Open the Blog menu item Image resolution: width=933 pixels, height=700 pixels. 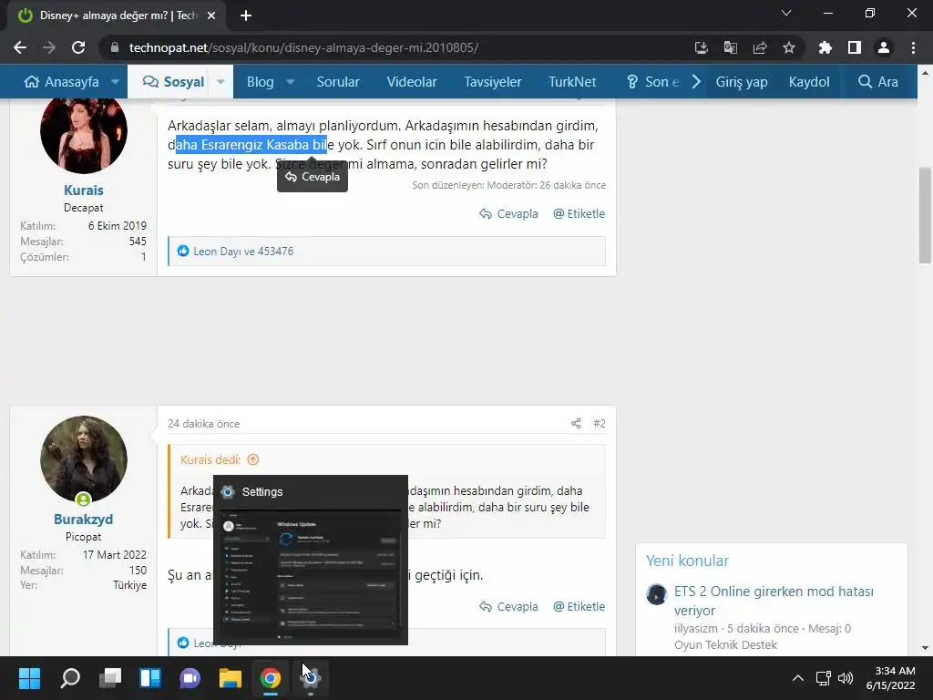[260, 81]
